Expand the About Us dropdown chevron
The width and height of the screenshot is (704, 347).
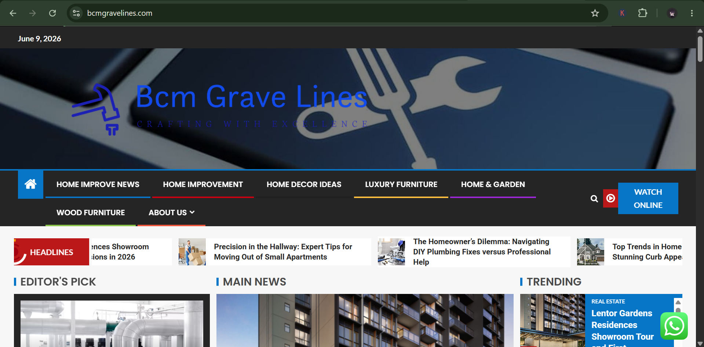pos(192,212)
